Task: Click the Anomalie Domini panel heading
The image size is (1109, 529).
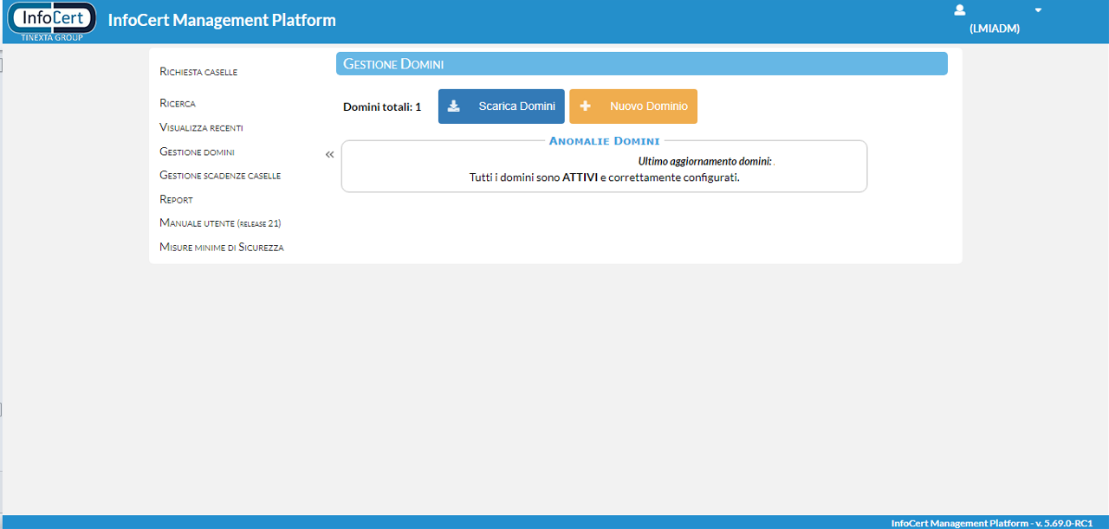Action: 604,141
